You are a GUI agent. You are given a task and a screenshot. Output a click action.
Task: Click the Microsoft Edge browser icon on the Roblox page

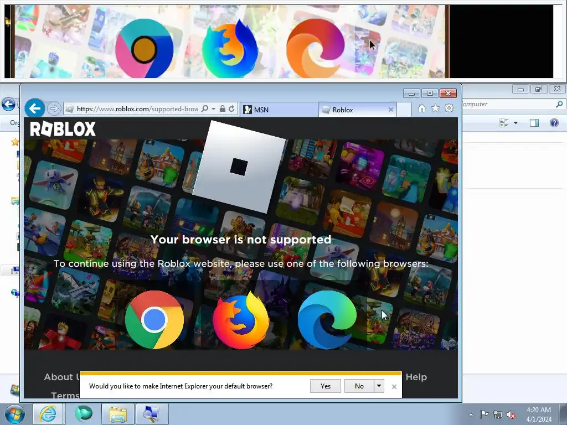coord(327,320)
